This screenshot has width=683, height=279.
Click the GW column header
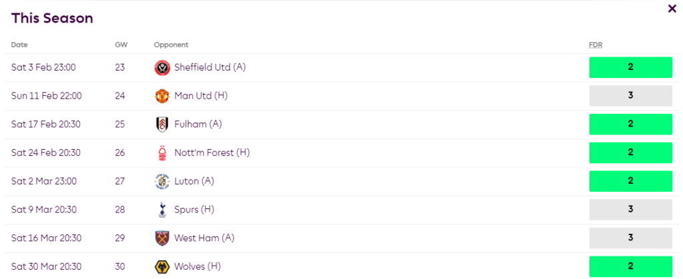click(121, 45)
